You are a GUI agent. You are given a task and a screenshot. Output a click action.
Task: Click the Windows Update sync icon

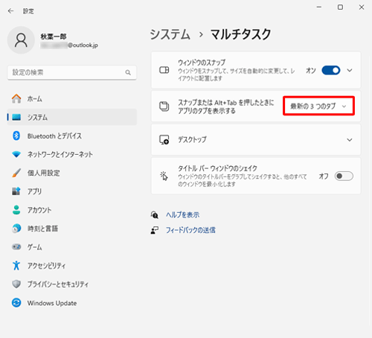(16, 303)
